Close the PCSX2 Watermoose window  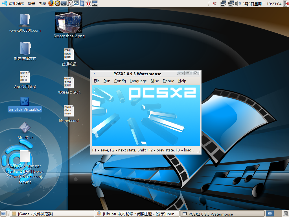click(196, 73)
